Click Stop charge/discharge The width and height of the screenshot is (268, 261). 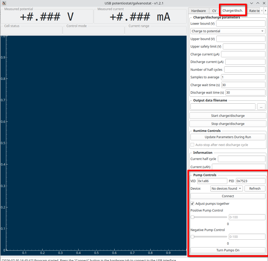[228, 124]
